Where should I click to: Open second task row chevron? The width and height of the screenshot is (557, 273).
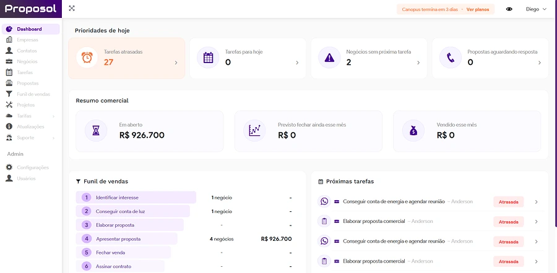[537, 222]
